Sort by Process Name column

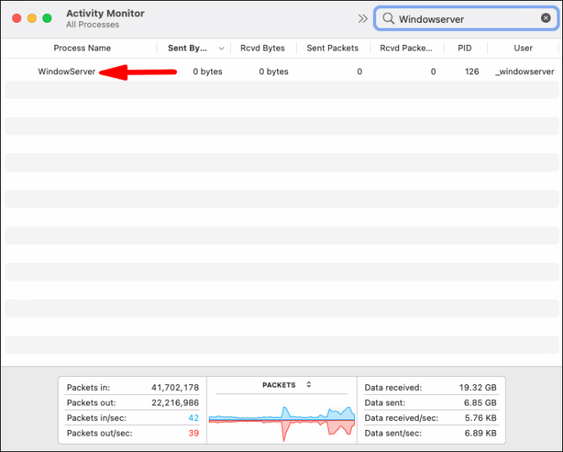[82, 48]
